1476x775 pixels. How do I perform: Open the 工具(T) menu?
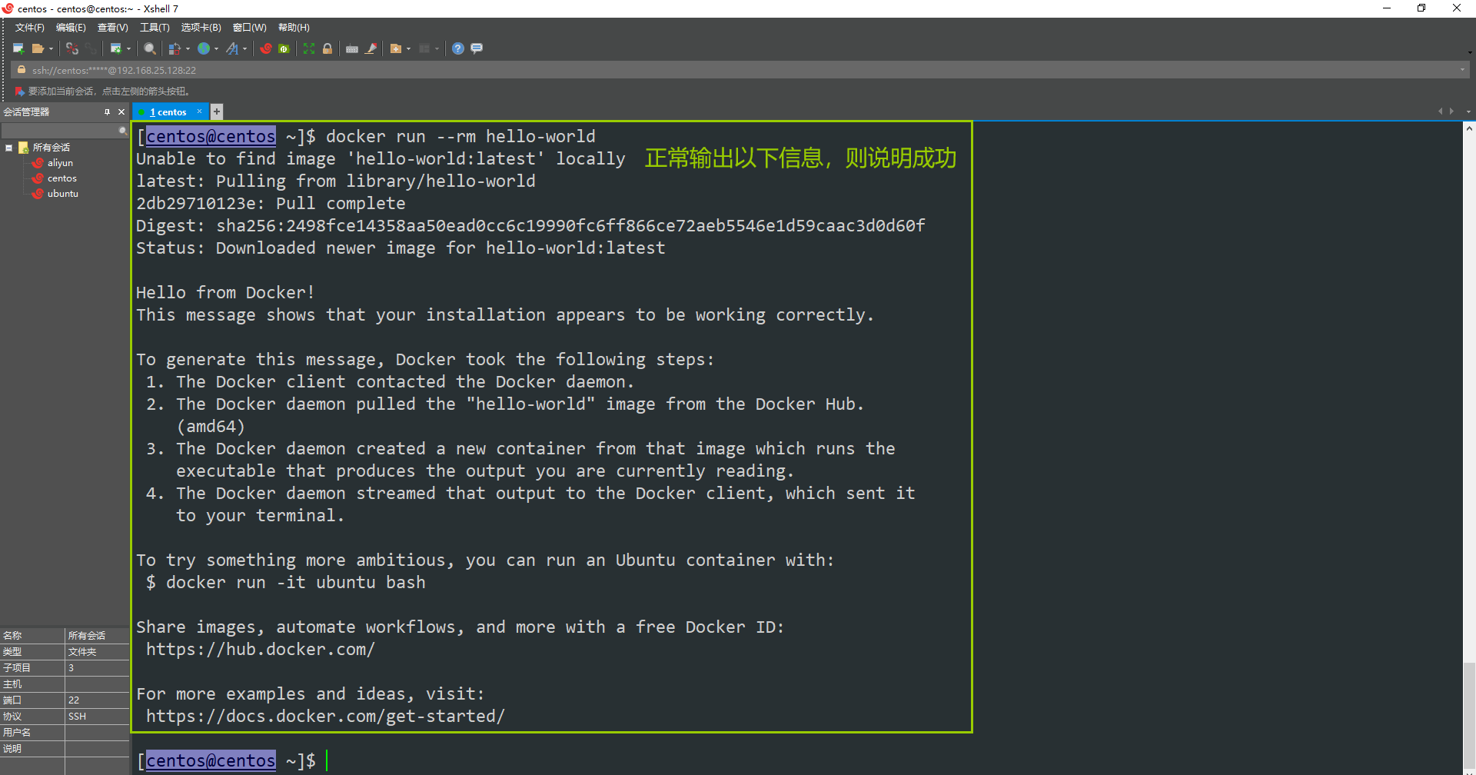pyautogui.click(x=155, y=28)
